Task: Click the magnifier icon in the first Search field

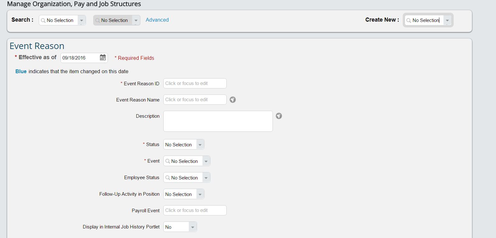Action: pos(43,20)
